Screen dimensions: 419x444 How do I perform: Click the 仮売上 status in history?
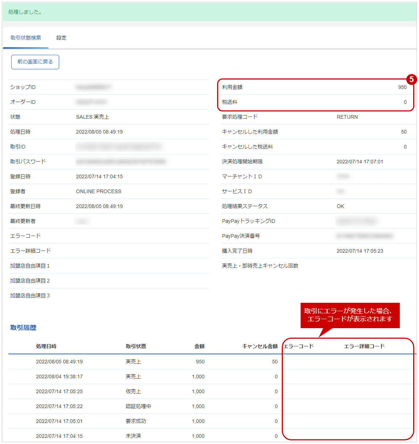point(133,391)
